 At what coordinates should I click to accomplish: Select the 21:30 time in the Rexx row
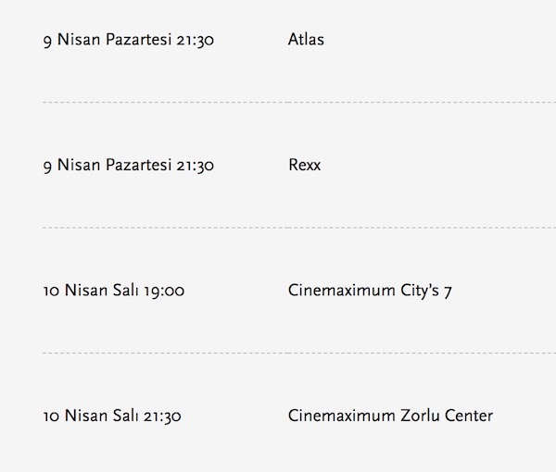pos(196,166)
